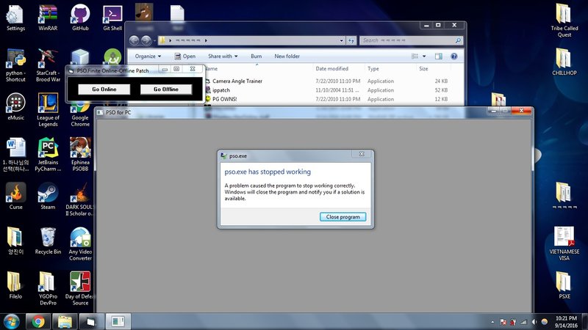Sort by the Type column header
588x330 pixels.
pyautogui.click(x=373, y=68)
